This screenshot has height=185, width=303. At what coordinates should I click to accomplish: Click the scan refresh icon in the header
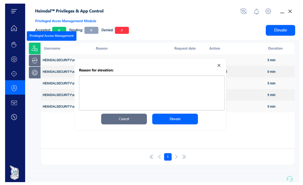[243, 11]
